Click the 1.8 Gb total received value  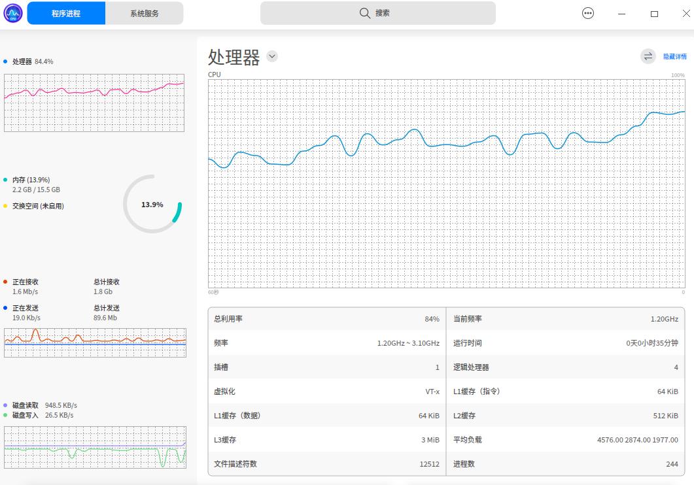[x=103, y=292]
